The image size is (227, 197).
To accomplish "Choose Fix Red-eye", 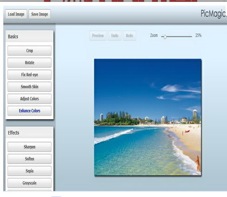I will point(29,75).
